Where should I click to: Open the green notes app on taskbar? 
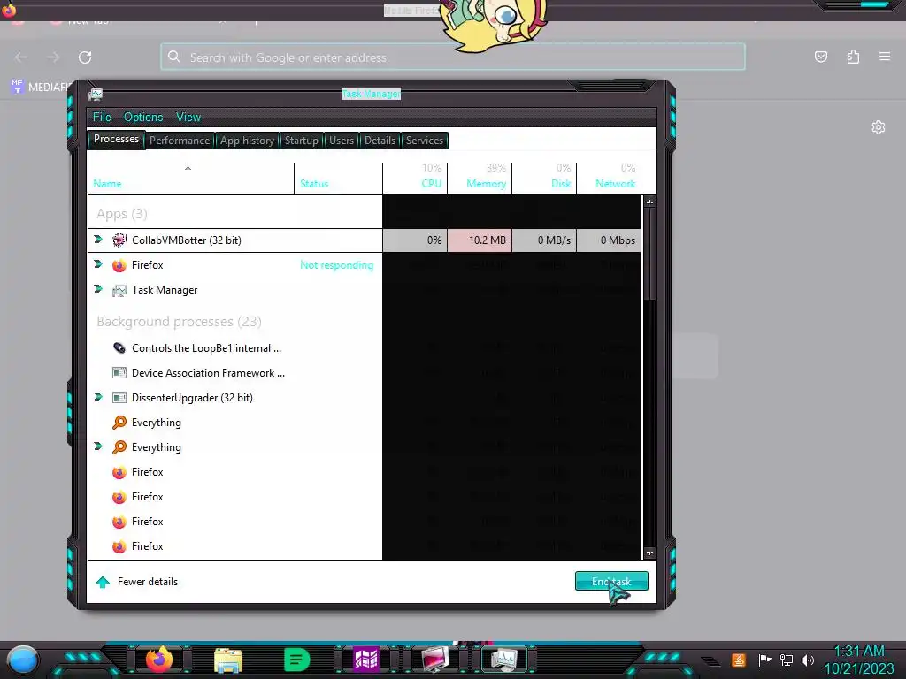coord(297,660)
